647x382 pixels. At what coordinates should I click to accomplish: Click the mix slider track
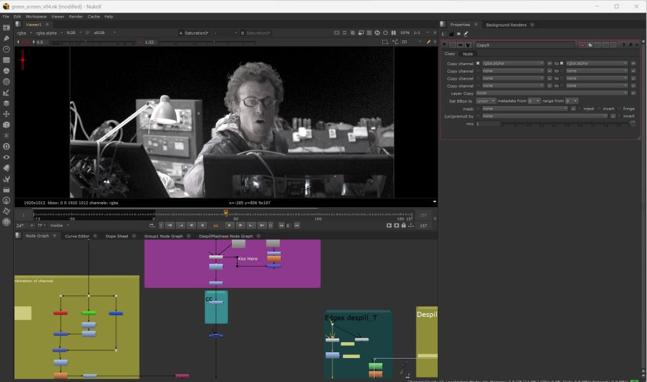coord(565,124)
